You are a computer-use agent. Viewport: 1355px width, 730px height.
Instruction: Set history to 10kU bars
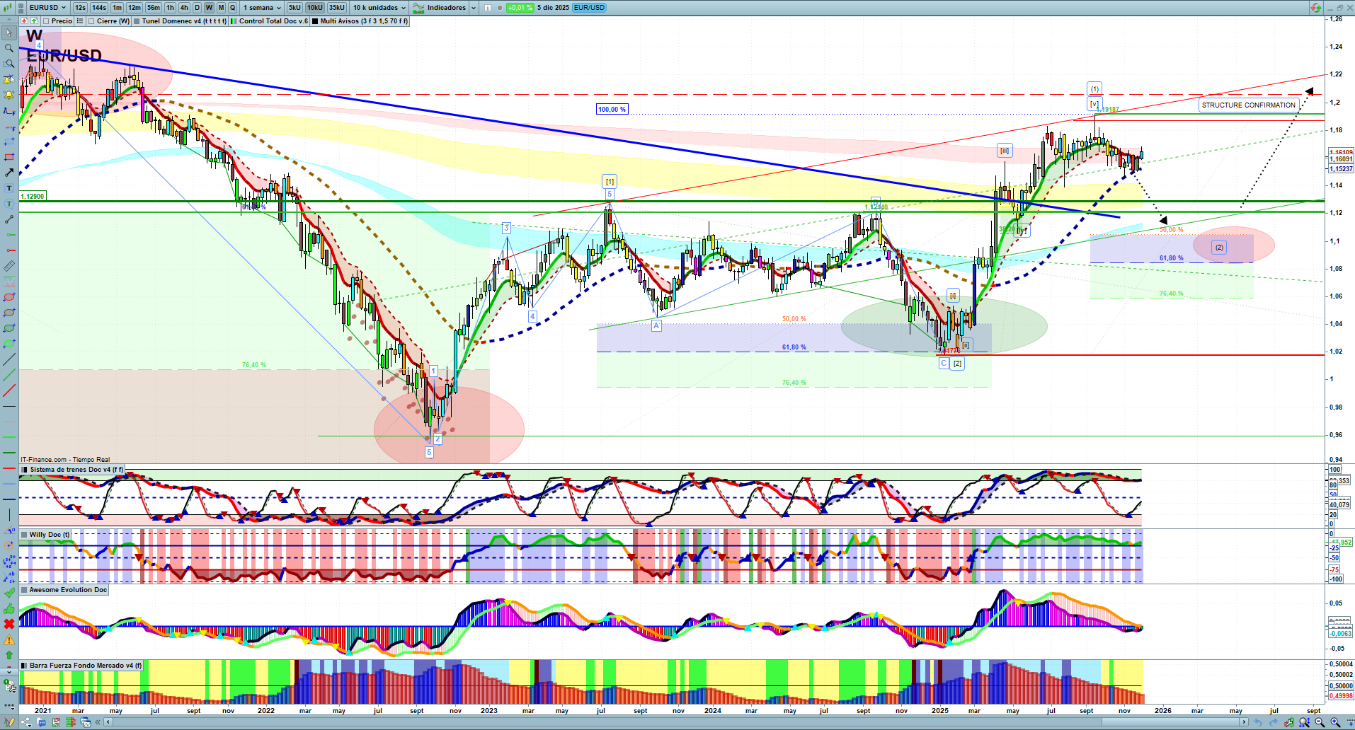tap(315, 8)
